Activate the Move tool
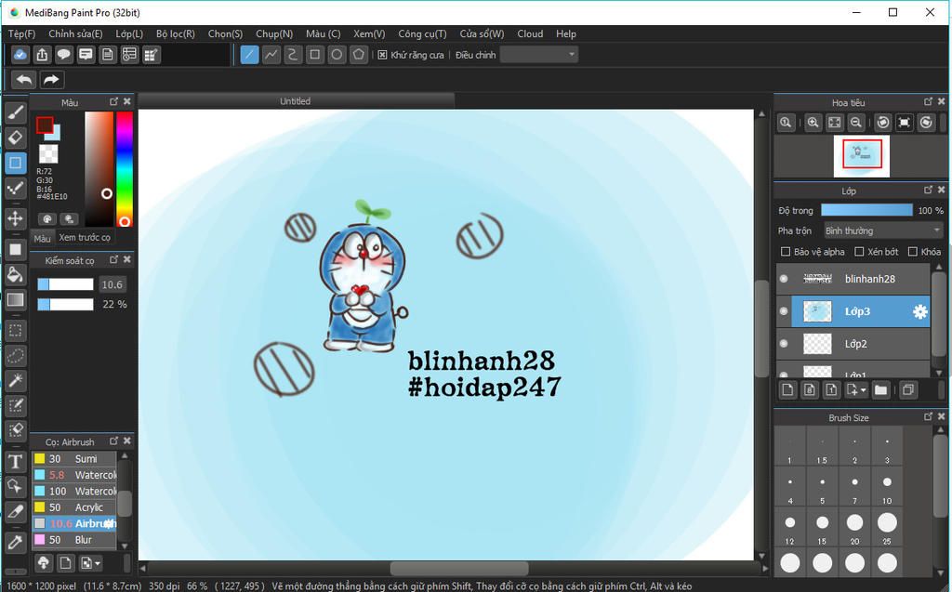The image size is (952, 592). click(x=16, y=218)
